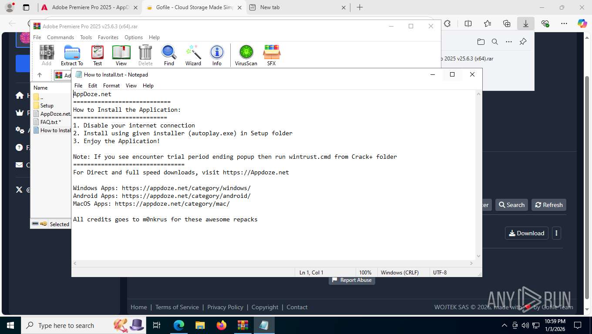The image size is (592, 334).
Task: Open the Terms of Service link
Action: click(x=177, y=307)
